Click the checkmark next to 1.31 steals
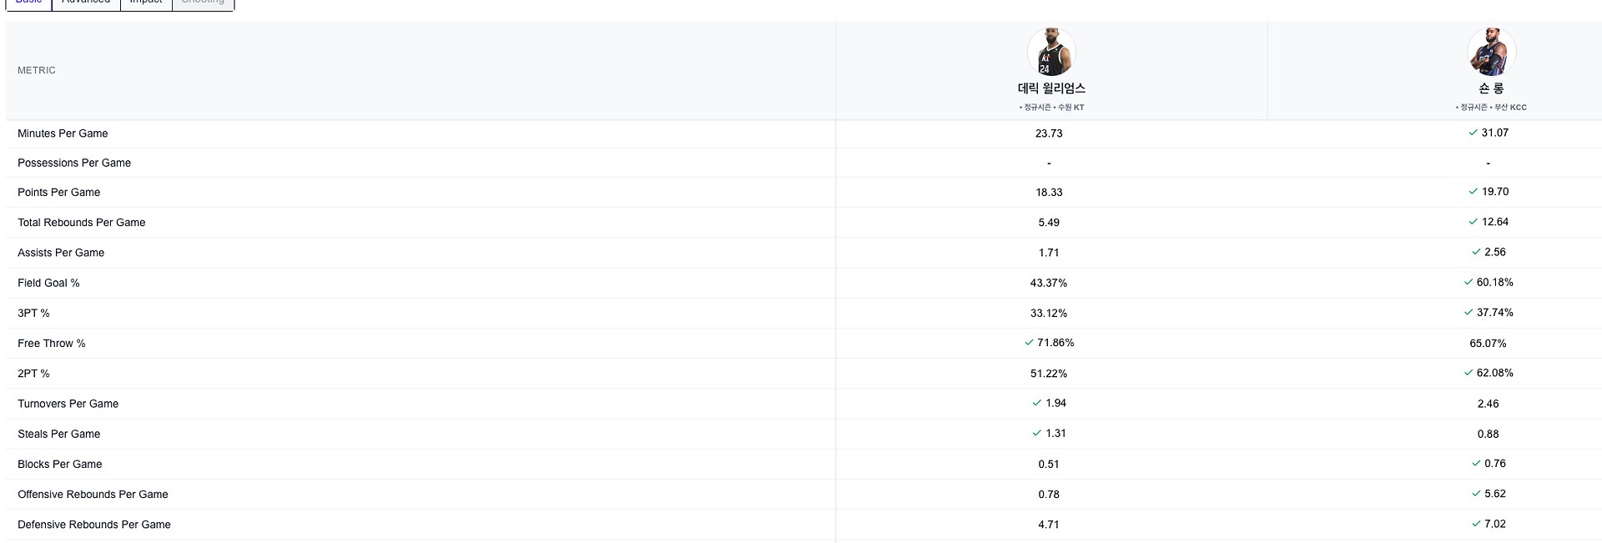Screen dimensions: 1602x543 (1036, 433)
